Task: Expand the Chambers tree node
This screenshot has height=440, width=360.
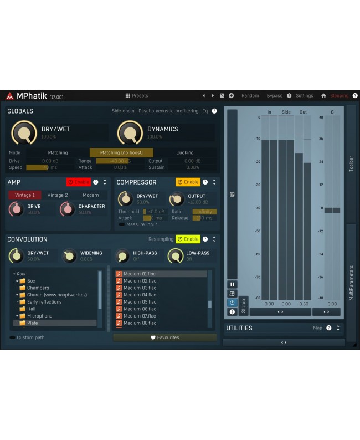Action: pyautogui.click(x=17, y=288)
